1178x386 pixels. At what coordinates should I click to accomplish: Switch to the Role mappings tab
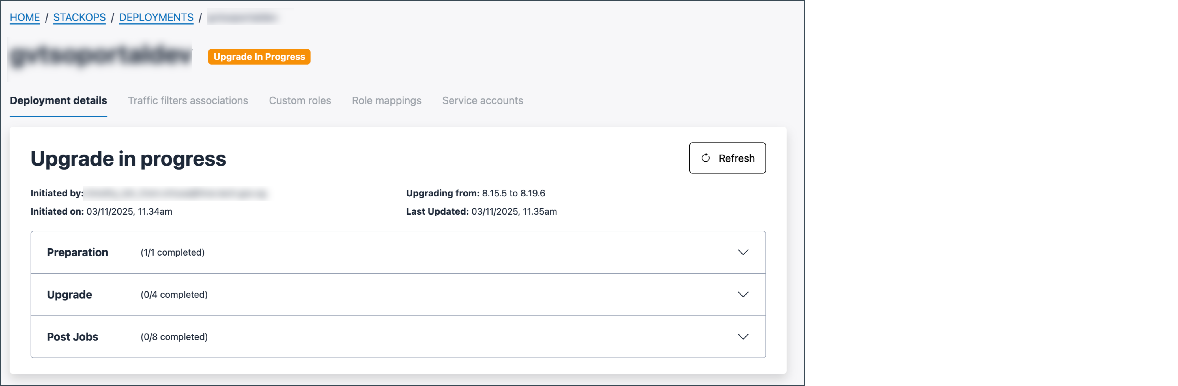[x=386, y=101]
